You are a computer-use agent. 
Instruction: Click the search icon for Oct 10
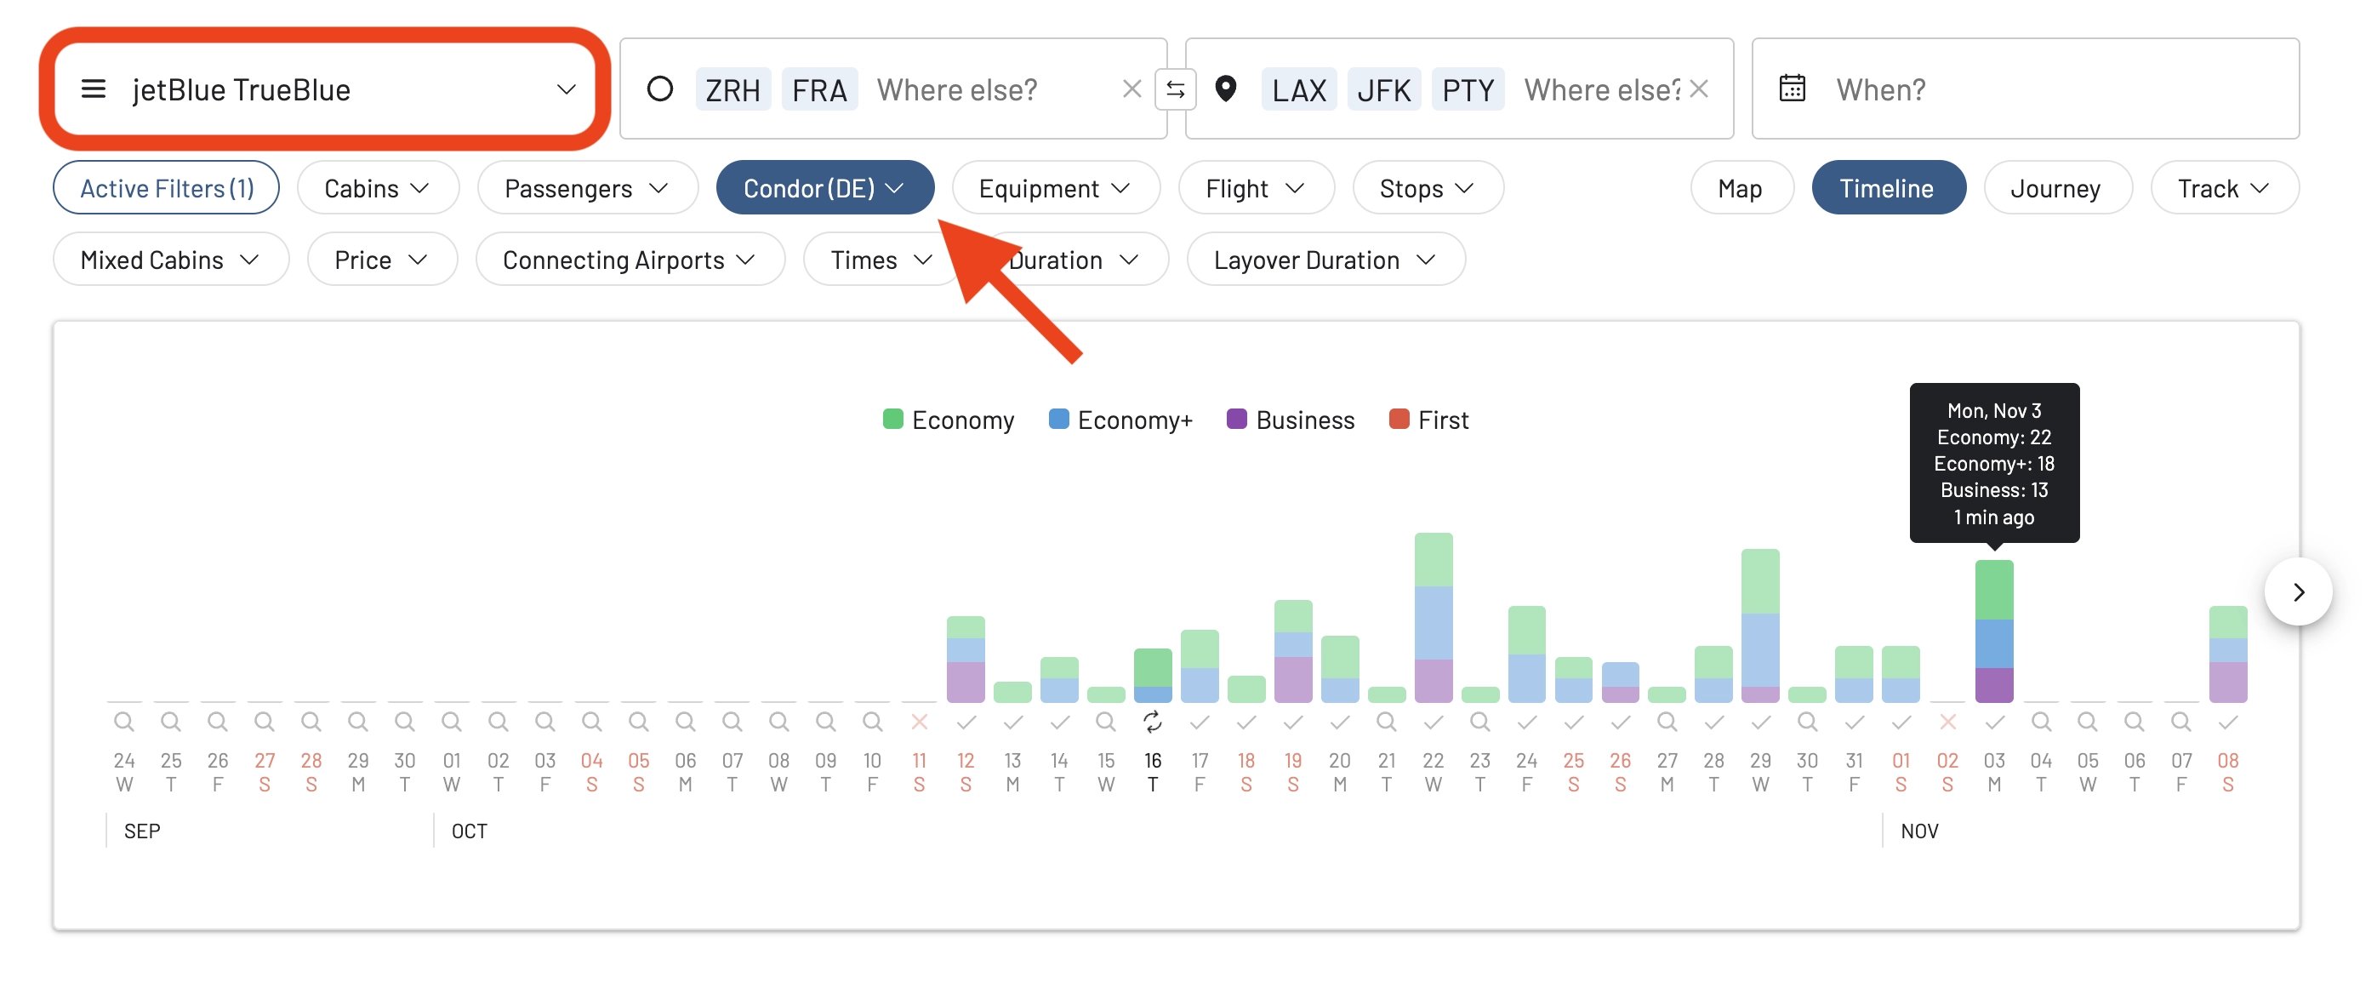872,722
